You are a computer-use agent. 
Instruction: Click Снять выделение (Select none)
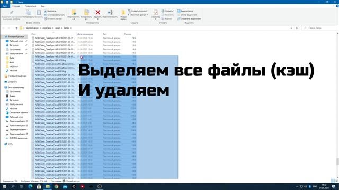click(187, 15)
